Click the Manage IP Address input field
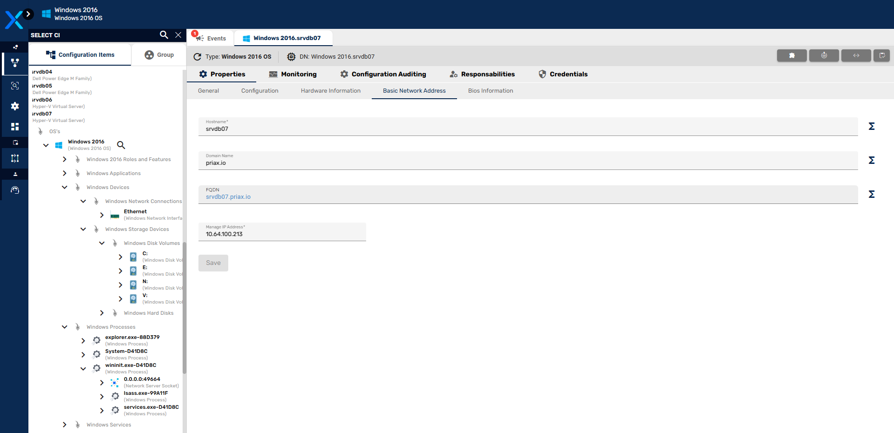Viewport: 894px width, 433px height. [282, 234]
